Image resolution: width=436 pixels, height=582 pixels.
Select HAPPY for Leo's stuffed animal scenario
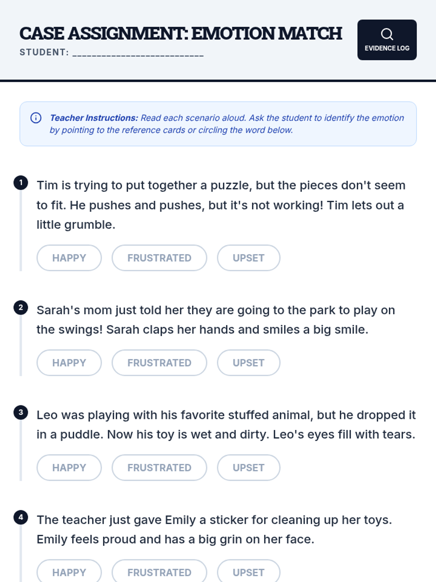point(69,467)
